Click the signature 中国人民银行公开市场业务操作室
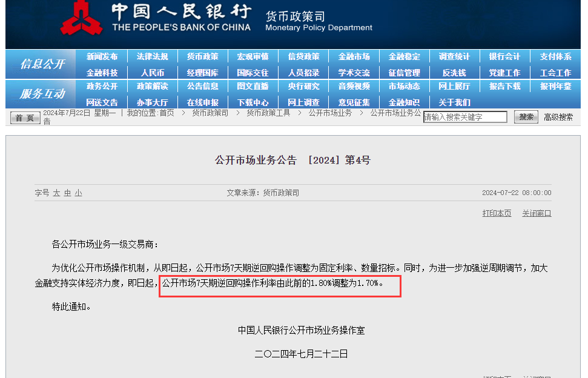This screenshot has width=588, height=378. click(301, 330)
